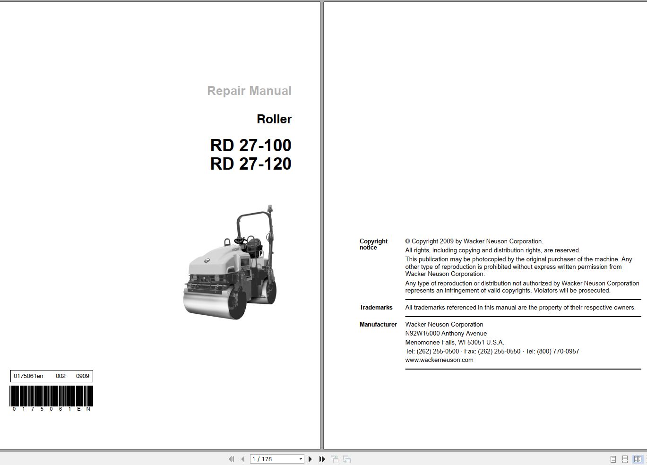Go to the first page
This screenshot has width=647, height=465.
pos(231,459)
